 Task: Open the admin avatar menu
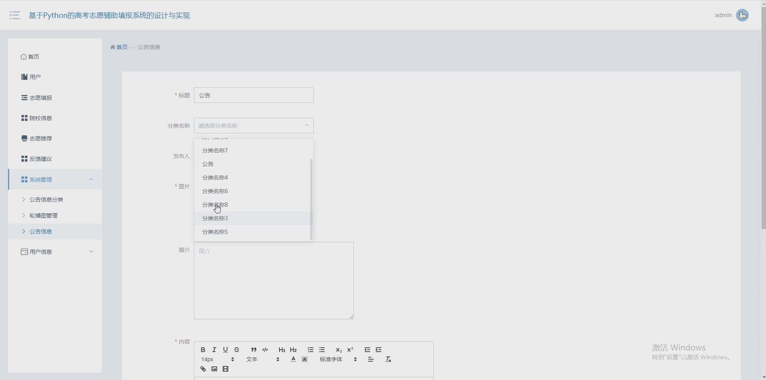pyautogui.click(x=742, y=15)
